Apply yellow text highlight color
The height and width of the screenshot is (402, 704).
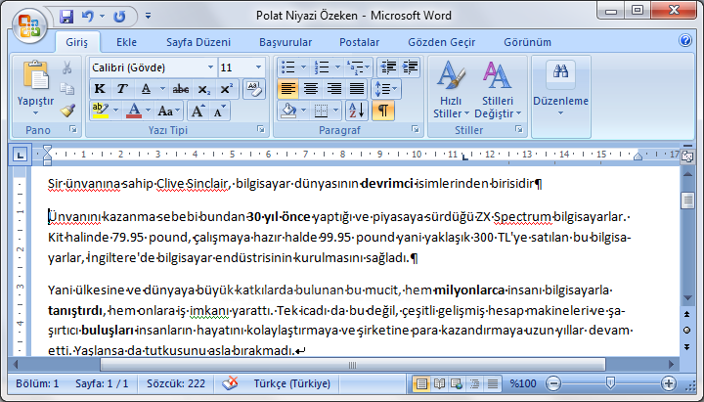(x=101, y=111)
